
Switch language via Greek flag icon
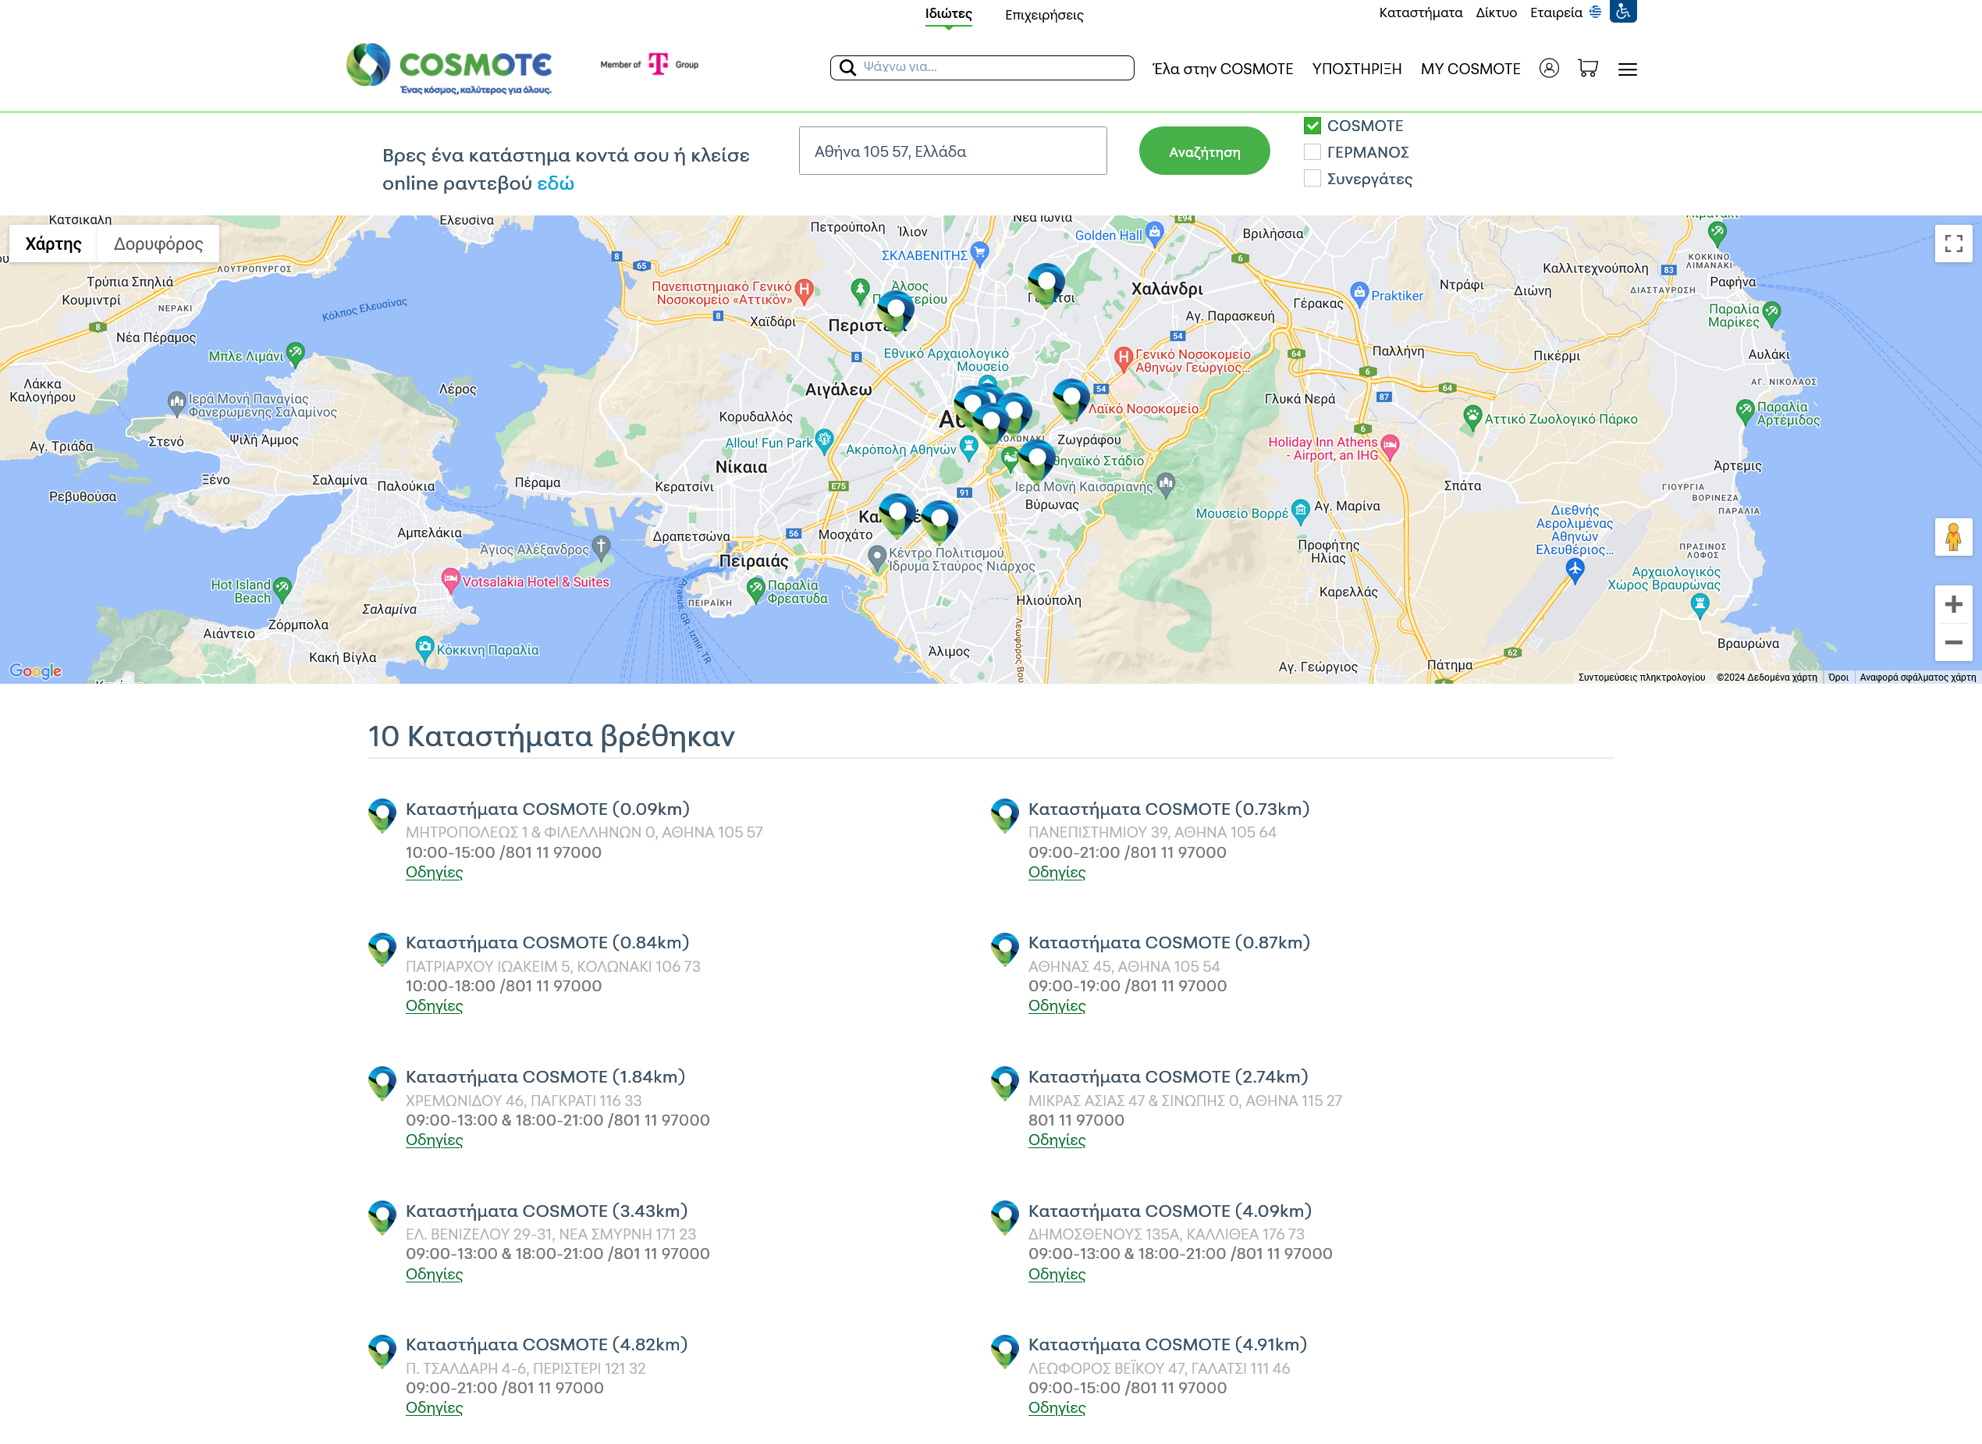(1596, 12)
